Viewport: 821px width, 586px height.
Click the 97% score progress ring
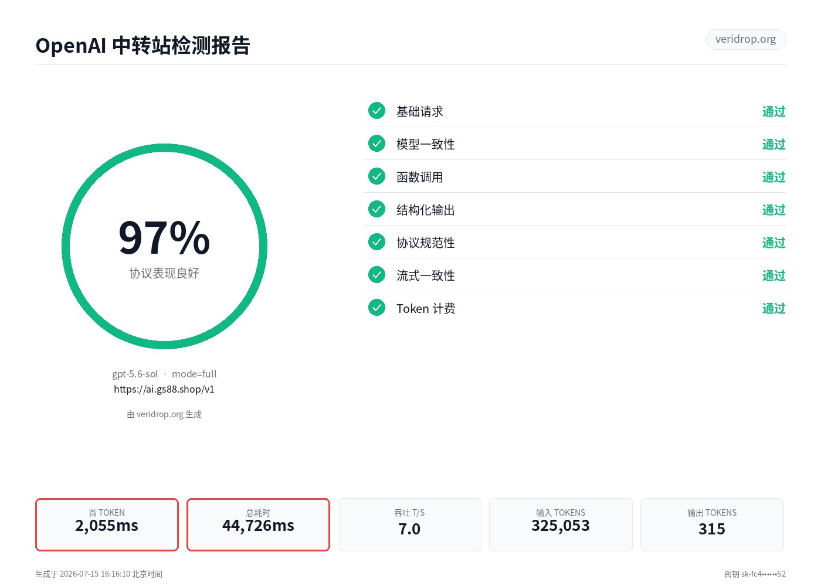tap(164, 247)
